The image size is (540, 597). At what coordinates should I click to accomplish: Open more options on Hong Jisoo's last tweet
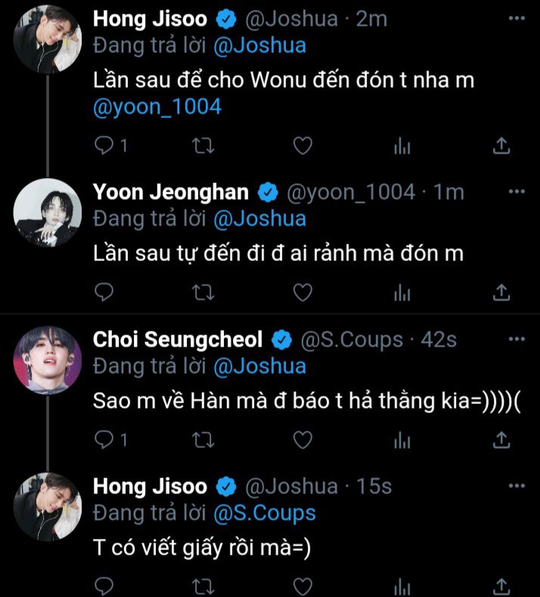click(x=517, y=485)
